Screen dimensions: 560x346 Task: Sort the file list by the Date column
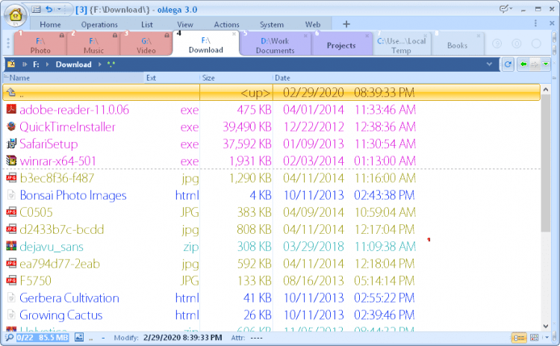(407, 78)
